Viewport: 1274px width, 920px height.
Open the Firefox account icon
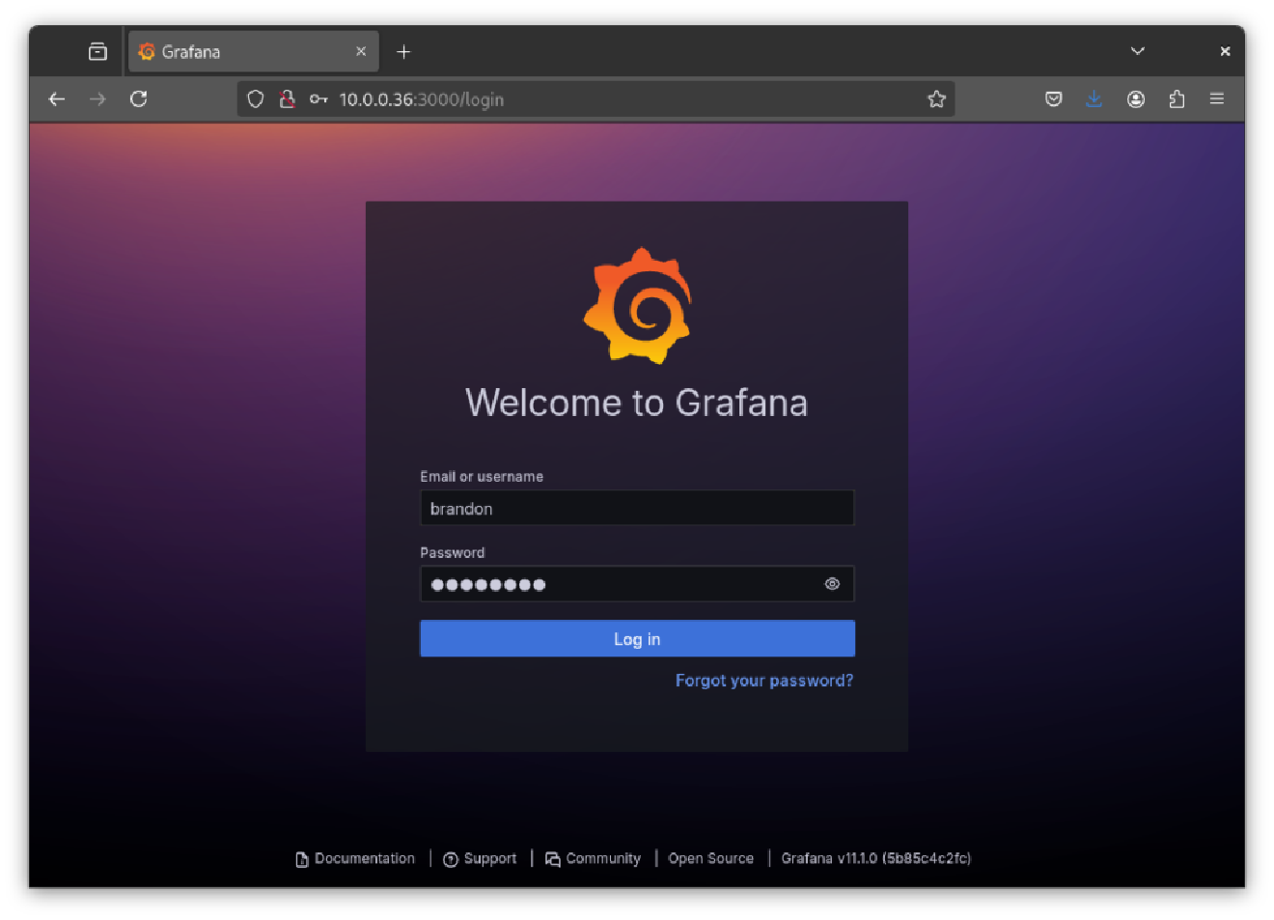[x=1136, y=98]
